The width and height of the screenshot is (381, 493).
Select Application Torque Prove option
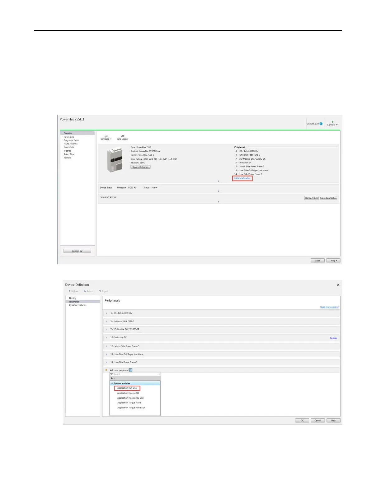(x=129, y=403)
